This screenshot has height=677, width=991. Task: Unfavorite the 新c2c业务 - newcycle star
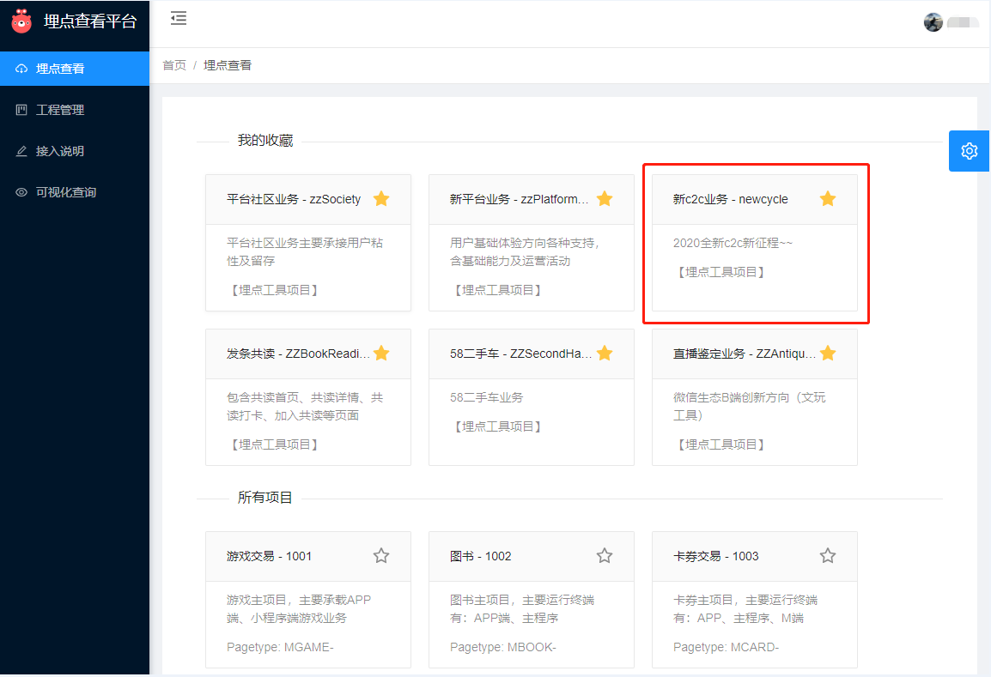(828, 199)
